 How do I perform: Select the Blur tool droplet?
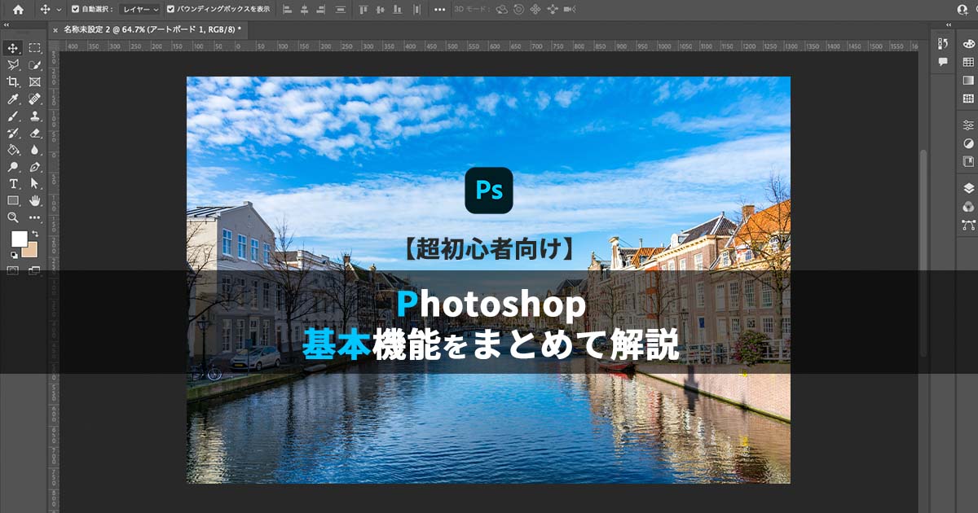(x=35, y=150)
